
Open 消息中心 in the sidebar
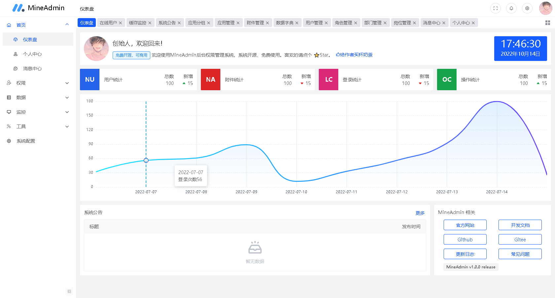coord(38,68)
